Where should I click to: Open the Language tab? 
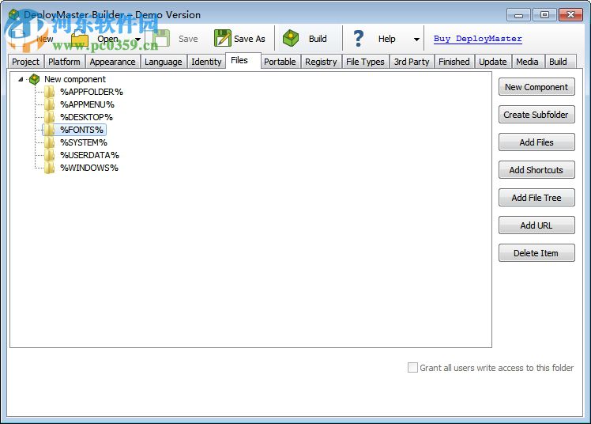tap(164, 62)
